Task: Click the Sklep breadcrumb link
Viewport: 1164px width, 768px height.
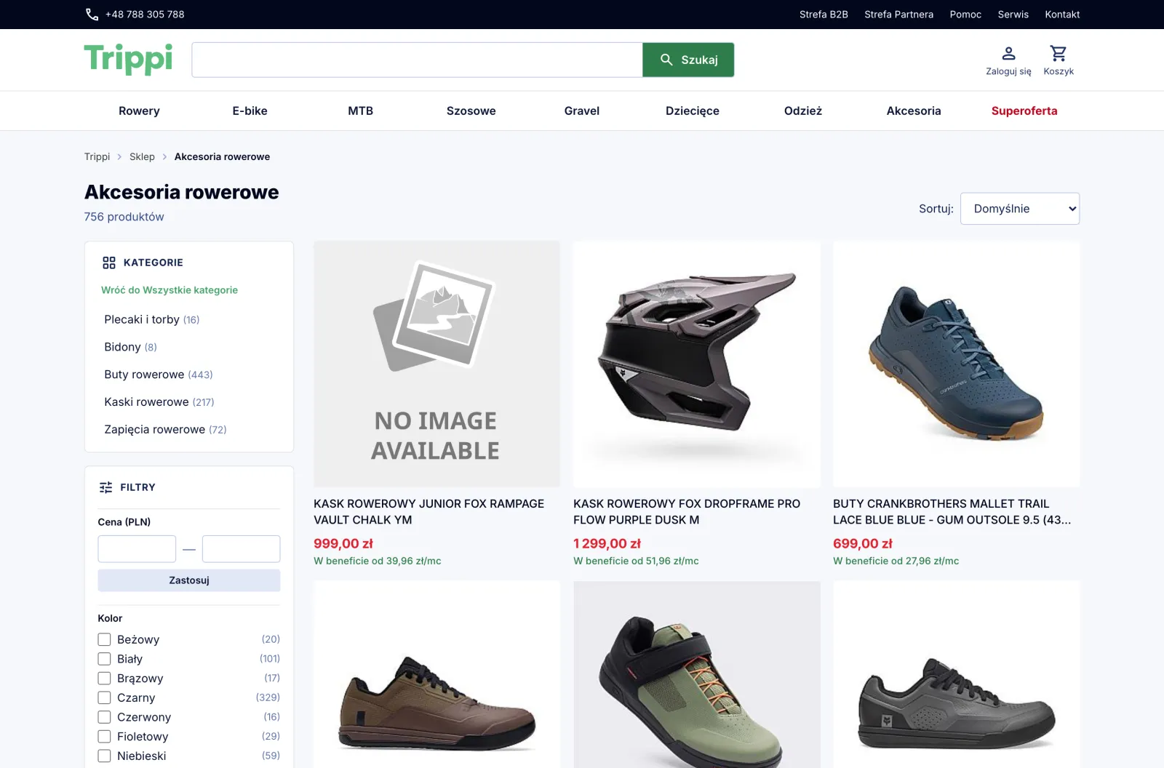Action: point(142,156)
